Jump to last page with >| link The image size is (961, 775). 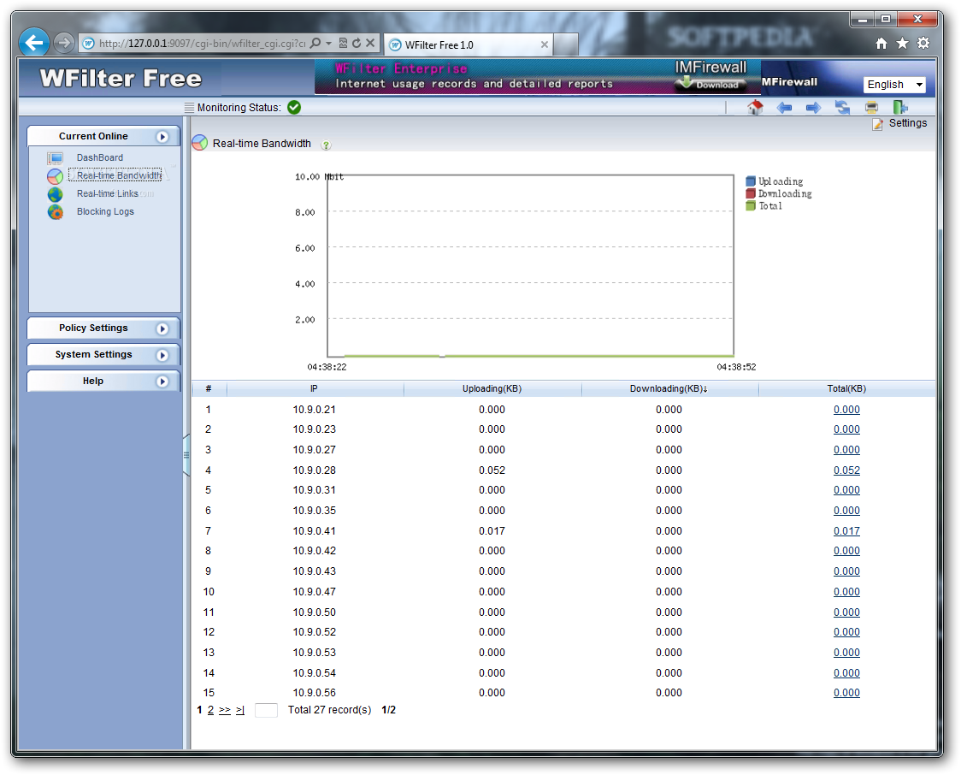239,710
